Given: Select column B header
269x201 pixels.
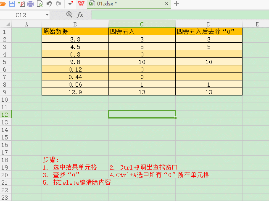Looking at the screenshot, I should click(x=75, y=24).
